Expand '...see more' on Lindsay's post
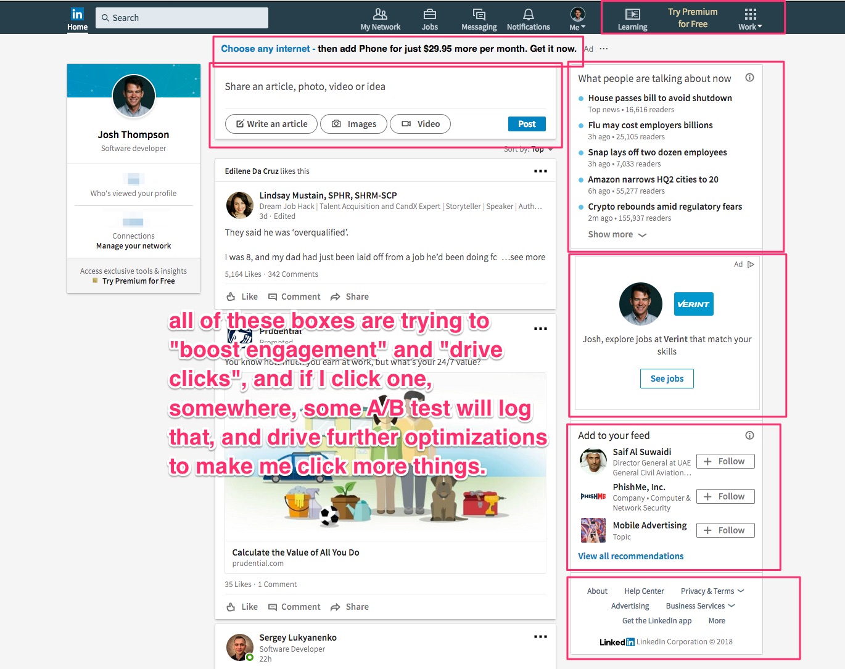The height and width of the screenshot is (669, 845). pos(524,257)
